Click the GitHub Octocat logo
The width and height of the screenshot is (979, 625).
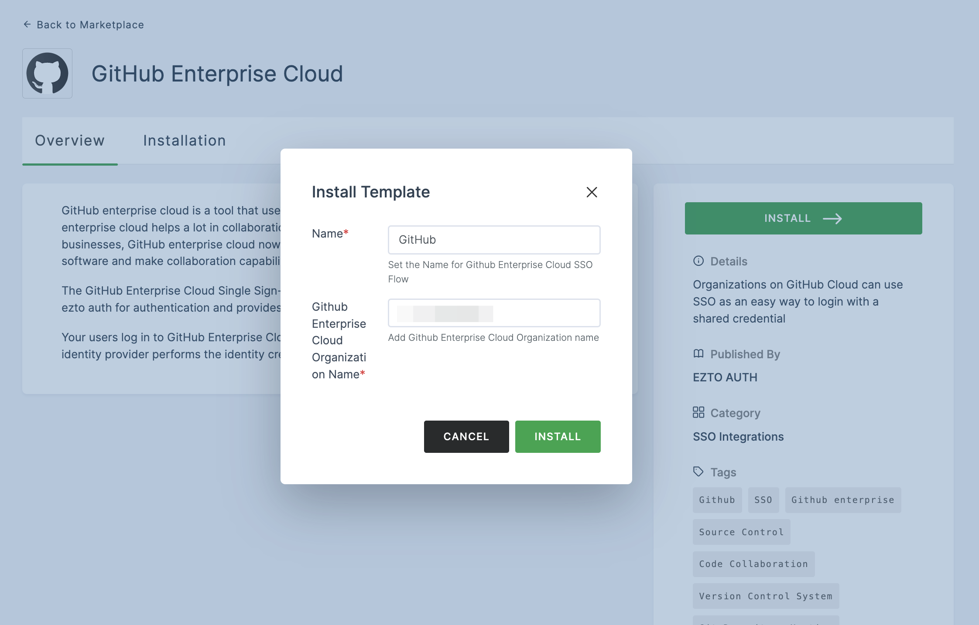(47, 73)
